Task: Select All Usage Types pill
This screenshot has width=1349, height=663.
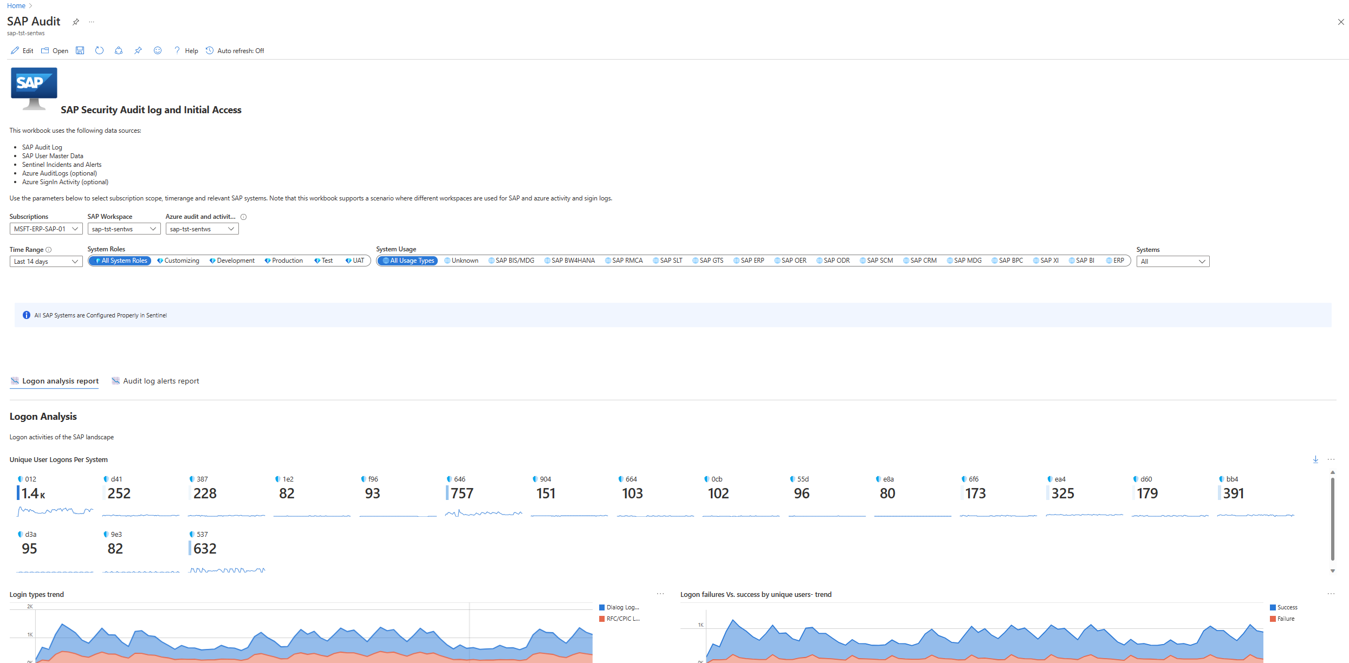Action: 408,261
